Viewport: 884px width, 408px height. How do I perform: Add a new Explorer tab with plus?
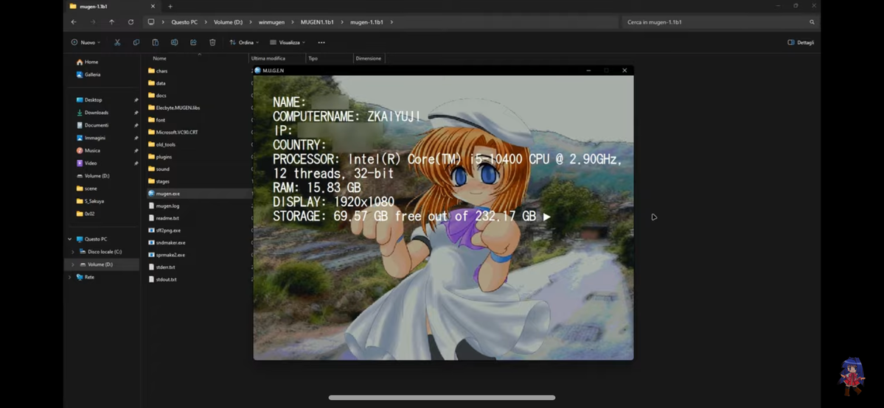[x=170, y=6]
